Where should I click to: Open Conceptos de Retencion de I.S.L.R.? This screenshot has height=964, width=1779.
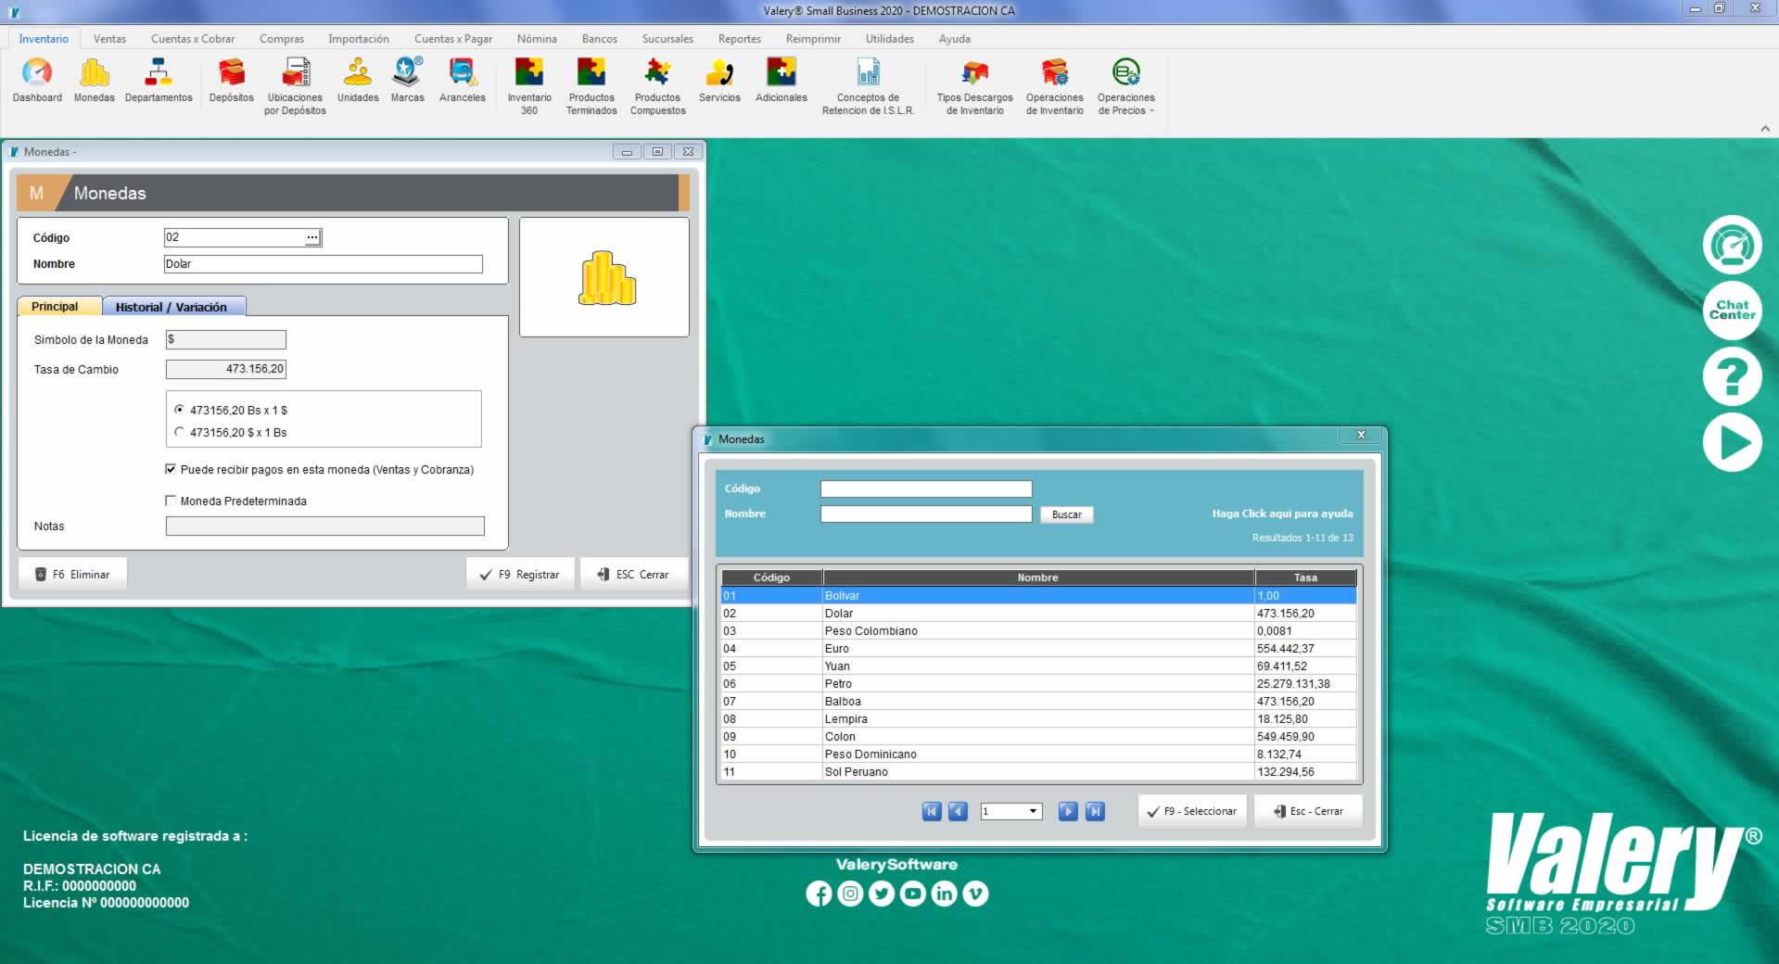click(868, 86)
